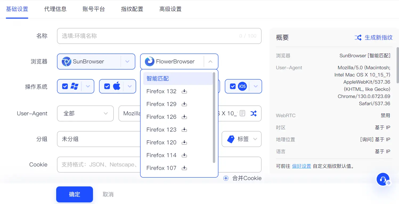
Task: Click the User-Agent shuffle randomize icon
Action: point(253,113)
